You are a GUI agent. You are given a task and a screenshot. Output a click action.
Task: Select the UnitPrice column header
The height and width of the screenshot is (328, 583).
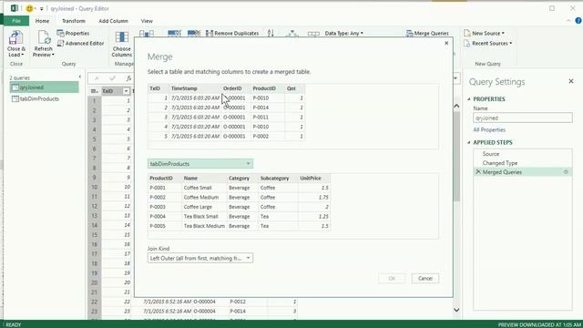(313, 179)
